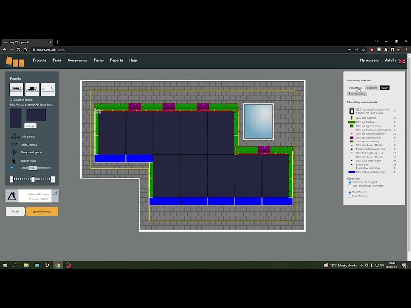Click the edit roof pencil icon
Viewport: 411px width, 308px height.
(55, 193)
